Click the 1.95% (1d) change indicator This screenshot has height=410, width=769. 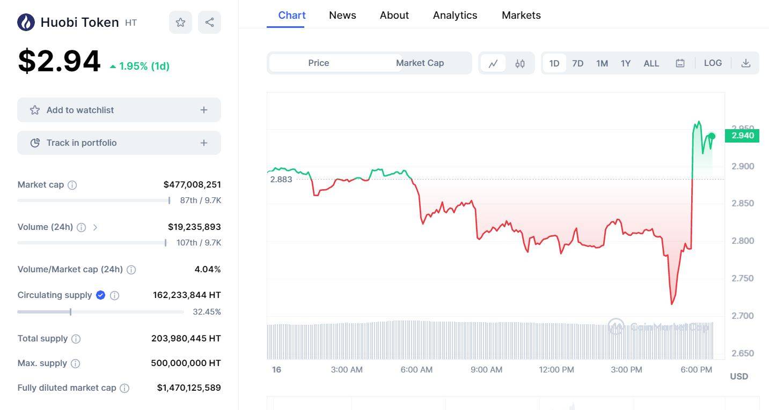click(x=140, y=66)
